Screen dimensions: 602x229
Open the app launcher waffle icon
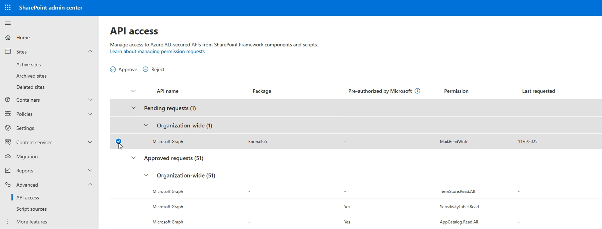pos(8,7)
